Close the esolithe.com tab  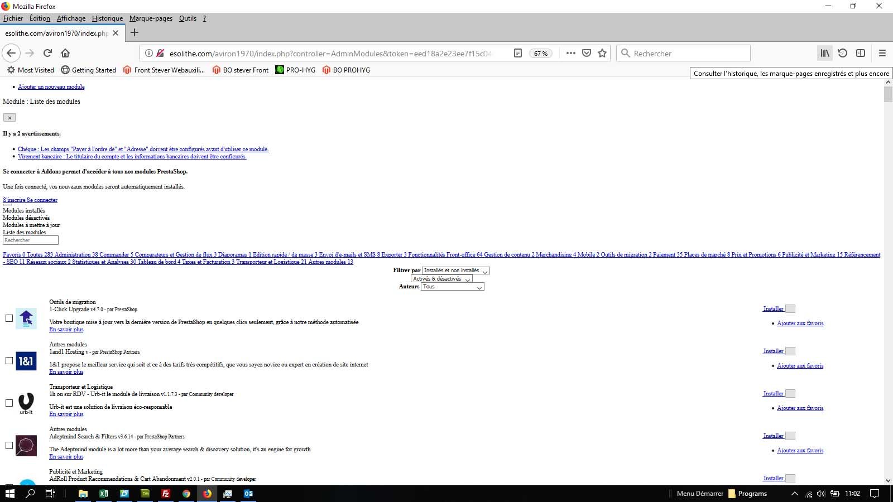coord(116,33)
